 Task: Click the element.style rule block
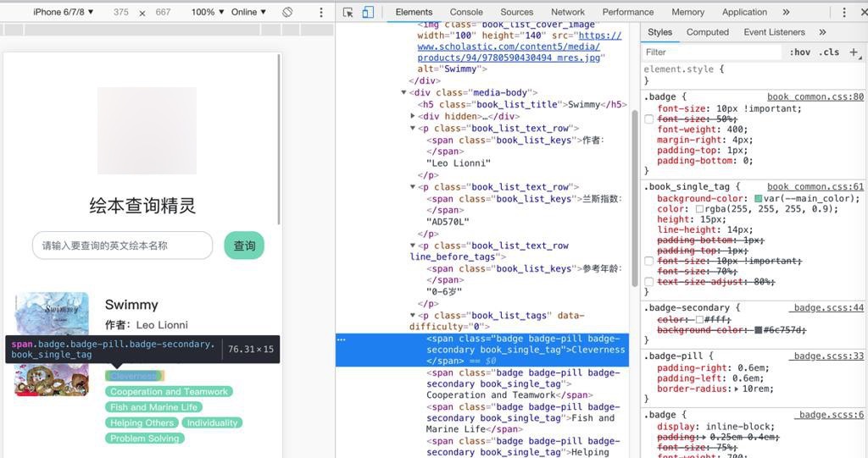754,74
